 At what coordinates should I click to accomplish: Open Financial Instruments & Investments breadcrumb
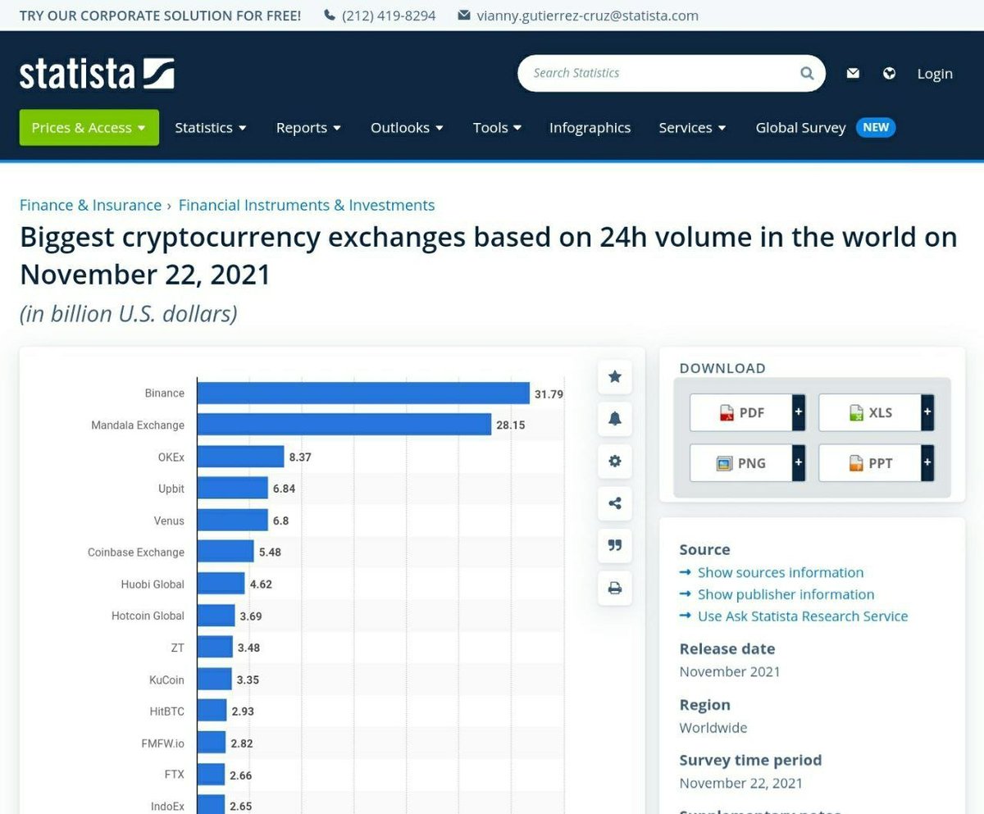pyautogui.click(x=307, y=205)
